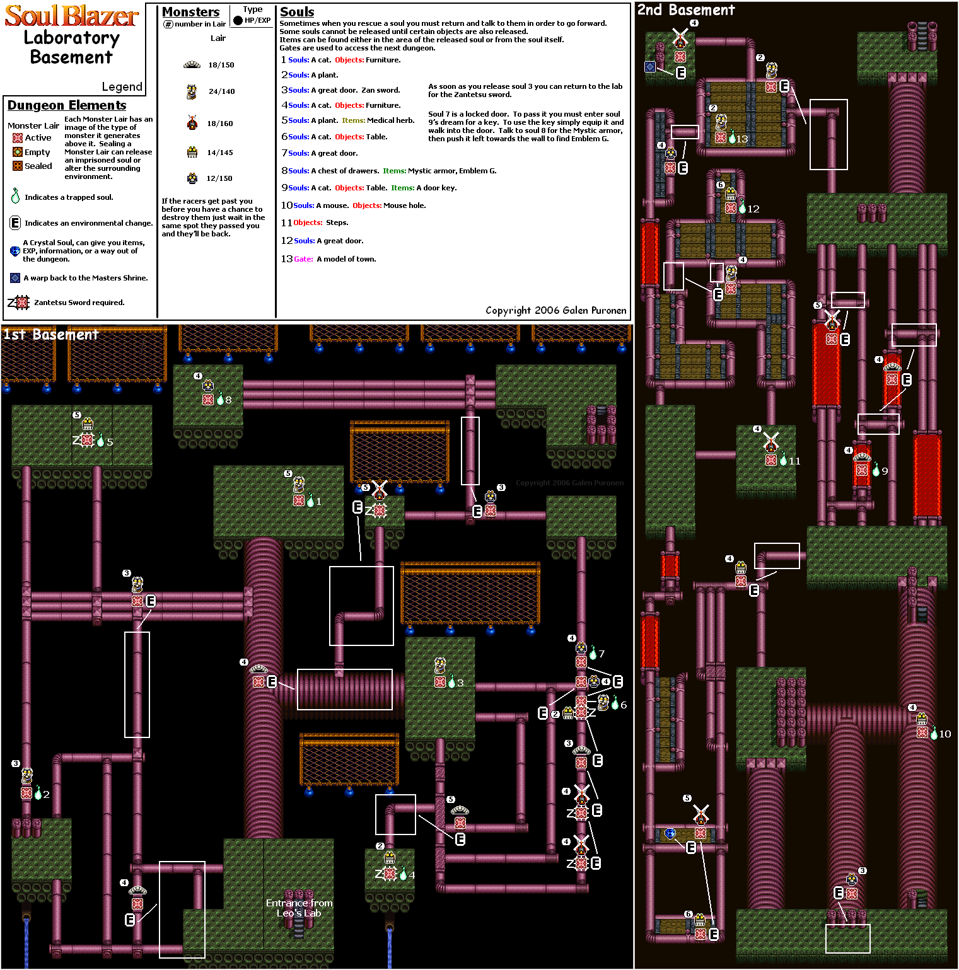Click entry 13 "Gate: A model of town"
959x970 pixels.
328,259
